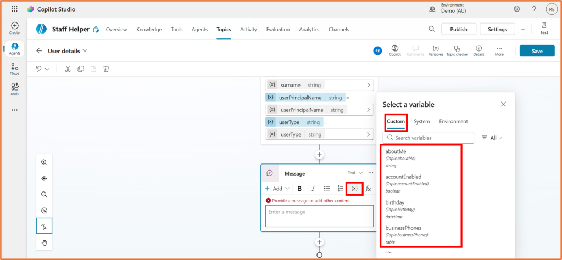Open the Copilot authoring panel
Viewport: 562px width, 260px height.
[x=394, y=51]
